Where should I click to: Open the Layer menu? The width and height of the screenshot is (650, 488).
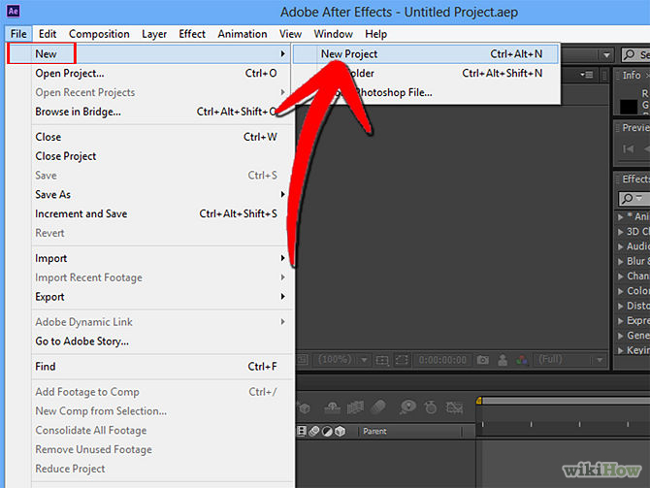click(x=154, y=34)
